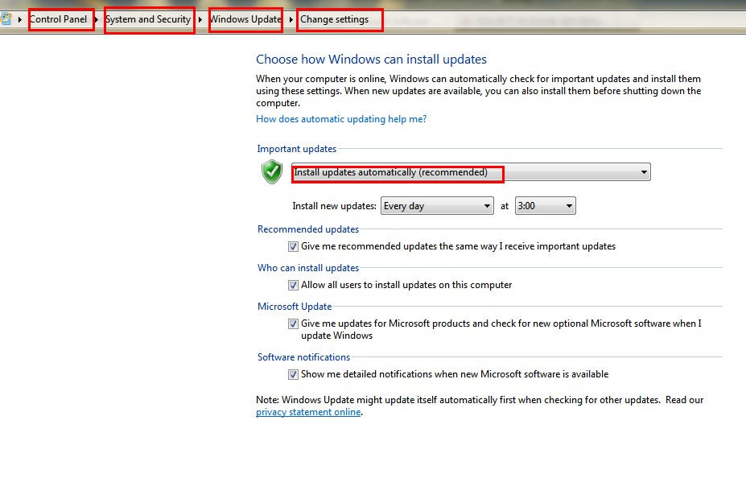
Task: Click the Control Panel icon in address bar
Action: coord(6,19)
